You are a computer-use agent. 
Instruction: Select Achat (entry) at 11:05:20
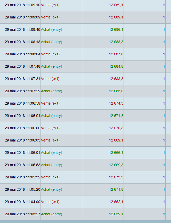click(x=52, y=189)
